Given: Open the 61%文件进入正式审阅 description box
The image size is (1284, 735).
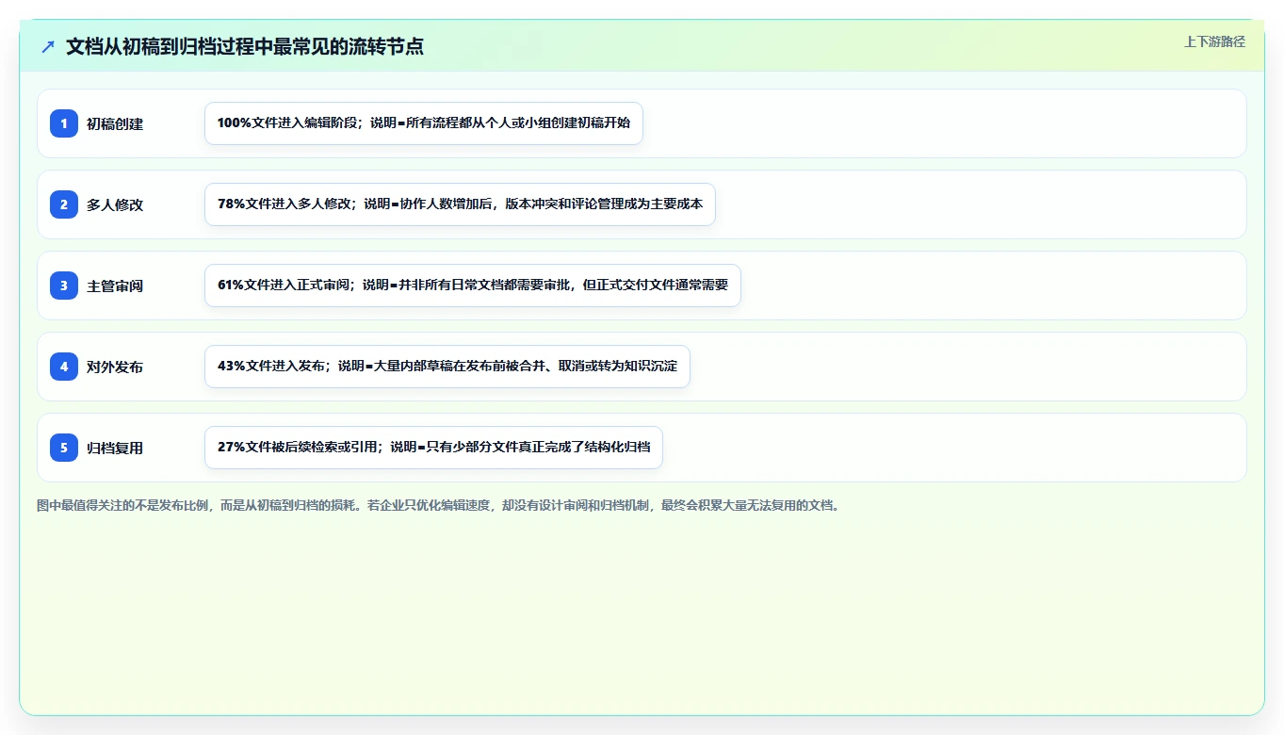Looking at the screenshot, I should pyautogui.click(x=473, y=286).
